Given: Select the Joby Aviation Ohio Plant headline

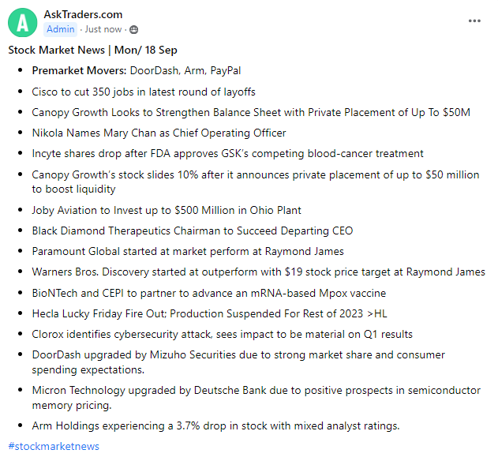Looking at the screenshot, I should (167, 210).
